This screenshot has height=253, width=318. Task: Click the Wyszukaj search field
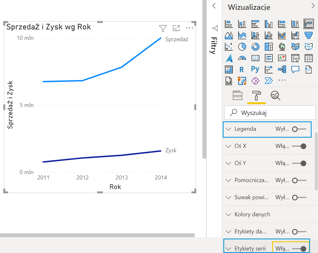point(270,112)
